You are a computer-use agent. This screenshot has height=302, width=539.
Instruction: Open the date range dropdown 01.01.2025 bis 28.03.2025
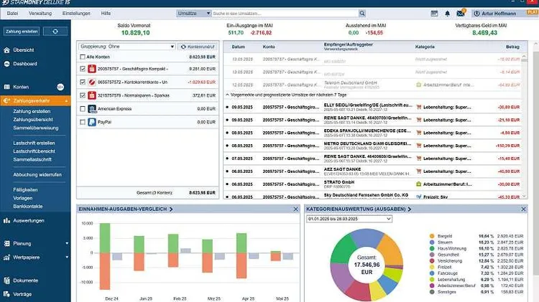coord(349,219)
